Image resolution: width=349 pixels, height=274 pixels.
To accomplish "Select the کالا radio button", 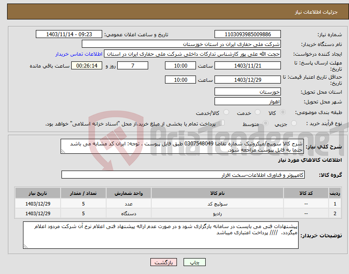I will pos(283,112).
